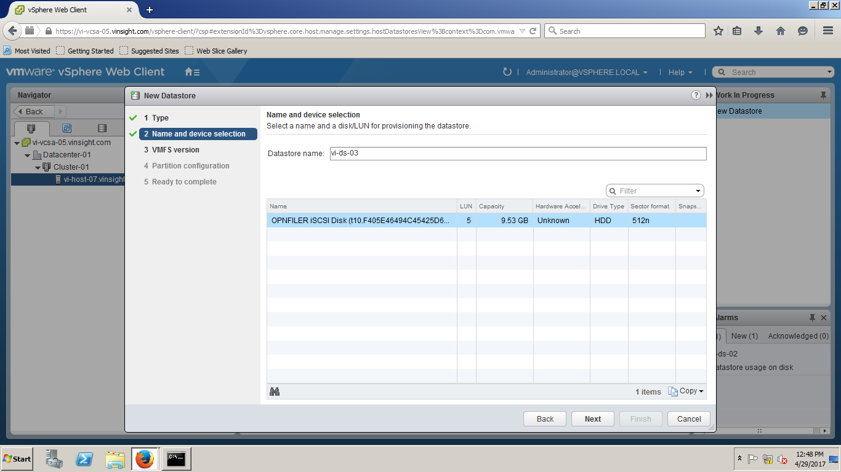This screenshot has width=841, height=472.
Task: Bookmark this page with star icon
Action: tap(718, 31)
